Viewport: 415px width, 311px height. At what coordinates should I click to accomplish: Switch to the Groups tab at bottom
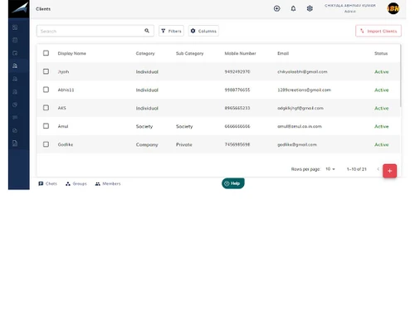(x=76, y=183)
